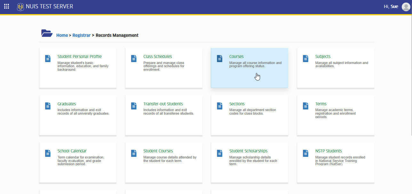Click 'Manage all course information' description

pyautogui.click(x=256, y=65)
